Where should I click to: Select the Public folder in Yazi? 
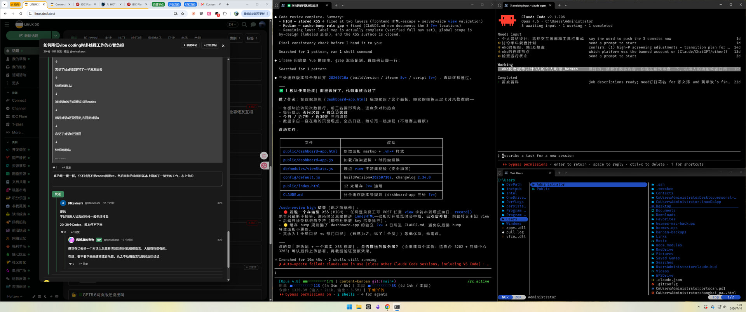[x=543, y=189]
